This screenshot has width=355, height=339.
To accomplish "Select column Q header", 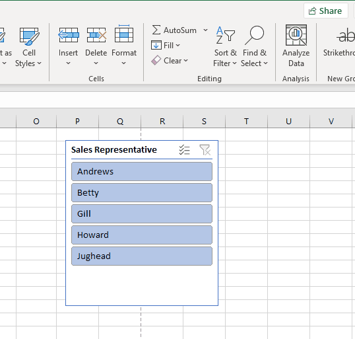I will (x=120, y=122).
